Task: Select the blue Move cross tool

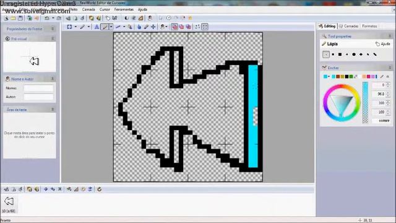Action: tap(153, 27)
